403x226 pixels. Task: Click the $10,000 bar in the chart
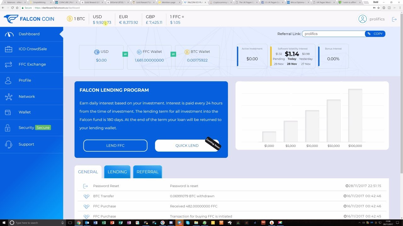(x=312, y=126)
